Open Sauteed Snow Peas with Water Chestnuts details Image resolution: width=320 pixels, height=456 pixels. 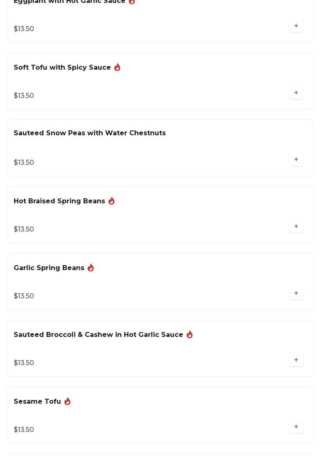(x=90, y=133)
